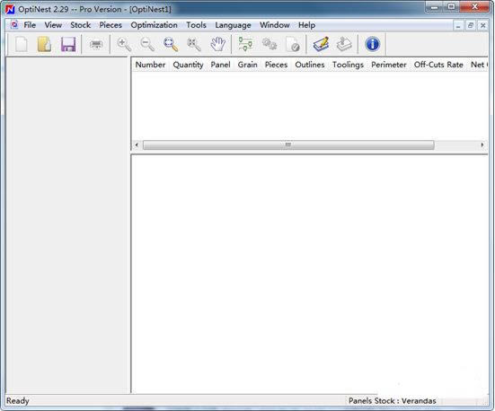
Task: Click the Ready status bar text
Action: [18, 401]
